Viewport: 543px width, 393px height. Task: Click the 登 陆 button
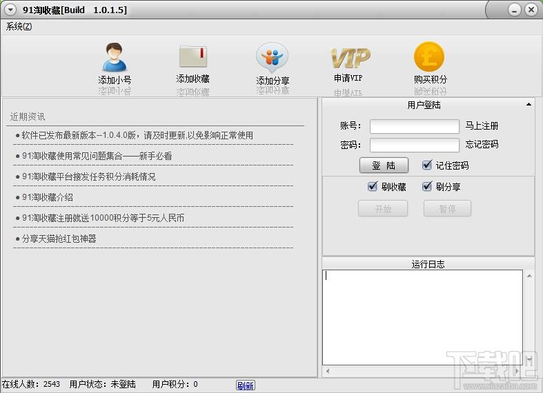pos(384,165)
